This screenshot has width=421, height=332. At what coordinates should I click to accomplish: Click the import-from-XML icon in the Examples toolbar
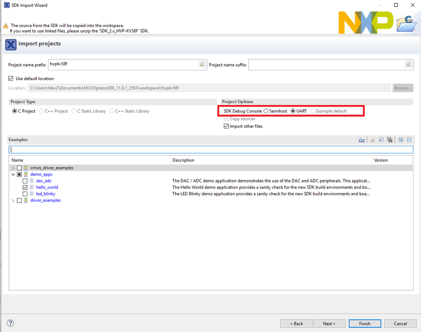[x=362, y=140]
